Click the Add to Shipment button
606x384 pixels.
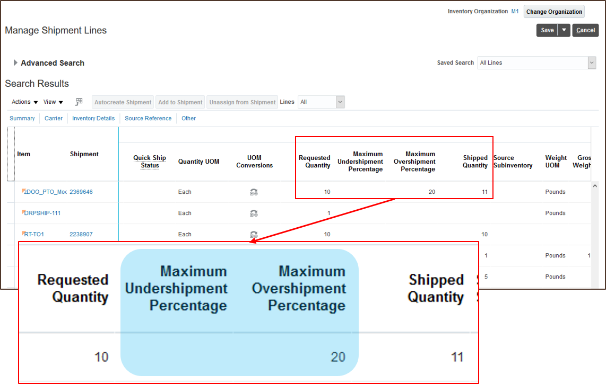point(180,102)
